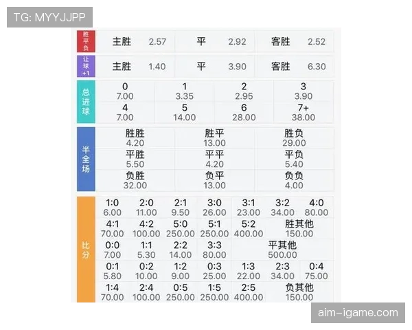Choose total goals 4 at 7.00
This screenshot has height=330, width=412.
125,113
